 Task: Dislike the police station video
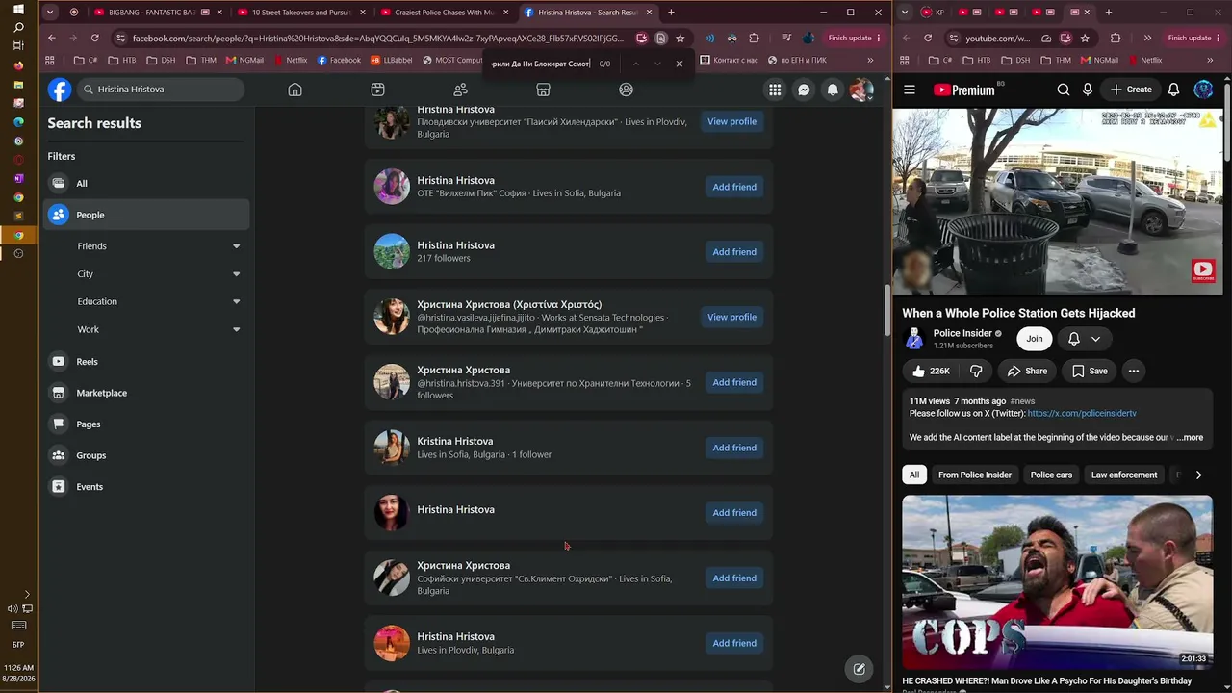point(976,371)
